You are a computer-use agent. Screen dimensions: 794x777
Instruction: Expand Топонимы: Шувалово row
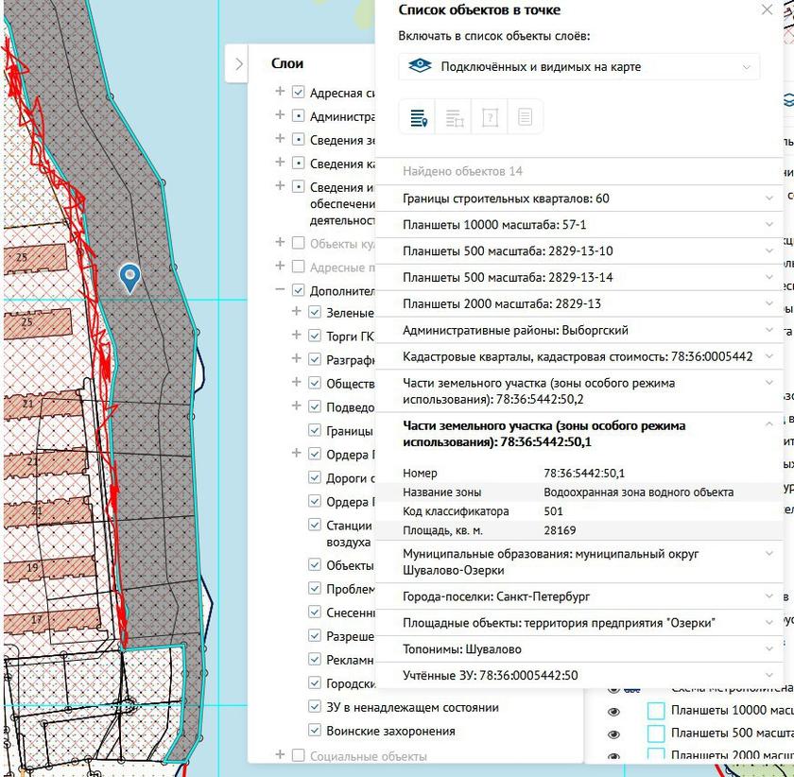click(x=579, y=649)
